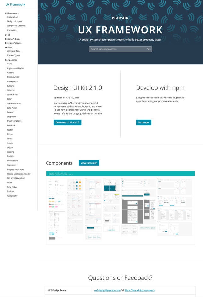Open the Breakpoints component page
This screenshot has height=297, width=203.
click(x=12, y=81)
